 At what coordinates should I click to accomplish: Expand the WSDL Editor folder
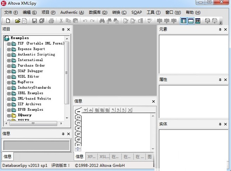click(x=9, y=77)
